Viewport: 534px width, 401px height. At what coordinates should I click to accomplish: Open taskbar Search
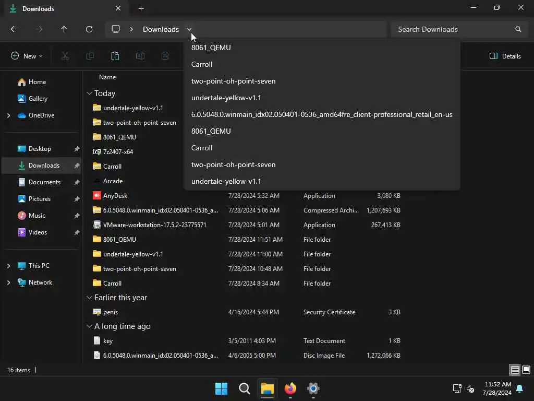(244, 388)
